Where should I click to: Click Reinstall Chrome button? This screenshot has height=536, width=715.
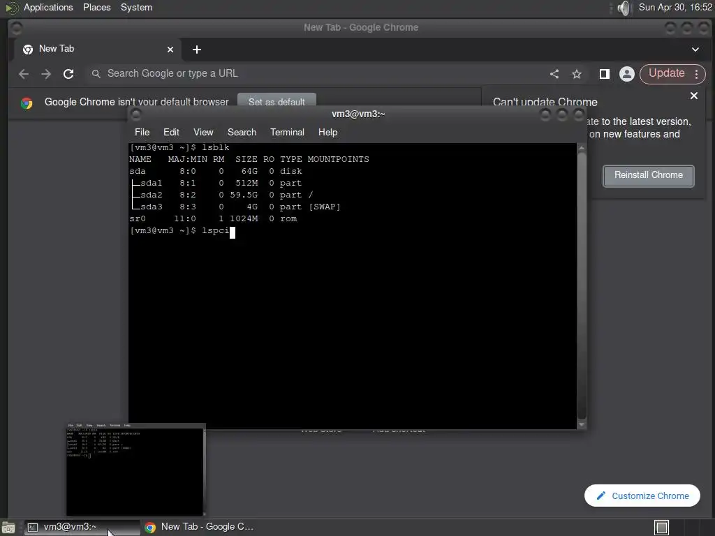pos(649,176)
